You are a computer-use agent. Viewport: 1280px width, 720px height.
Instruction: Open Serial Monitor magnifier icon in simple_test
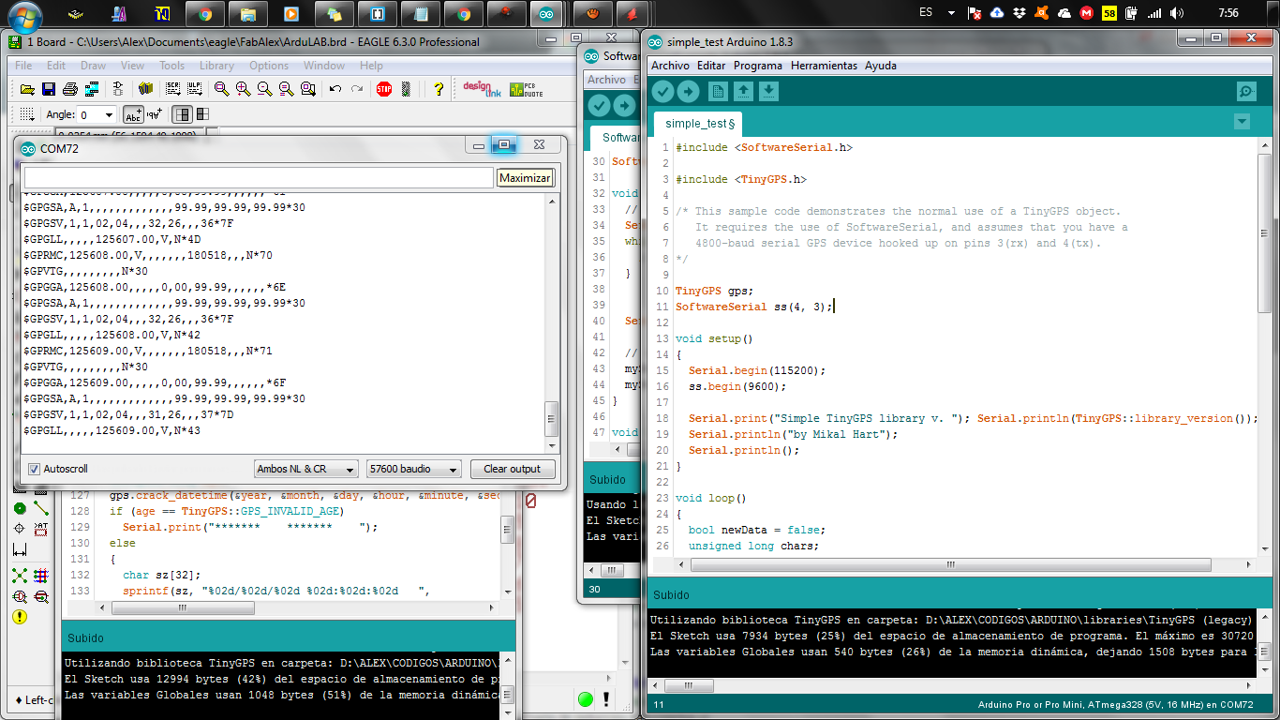click(1246, 91)
